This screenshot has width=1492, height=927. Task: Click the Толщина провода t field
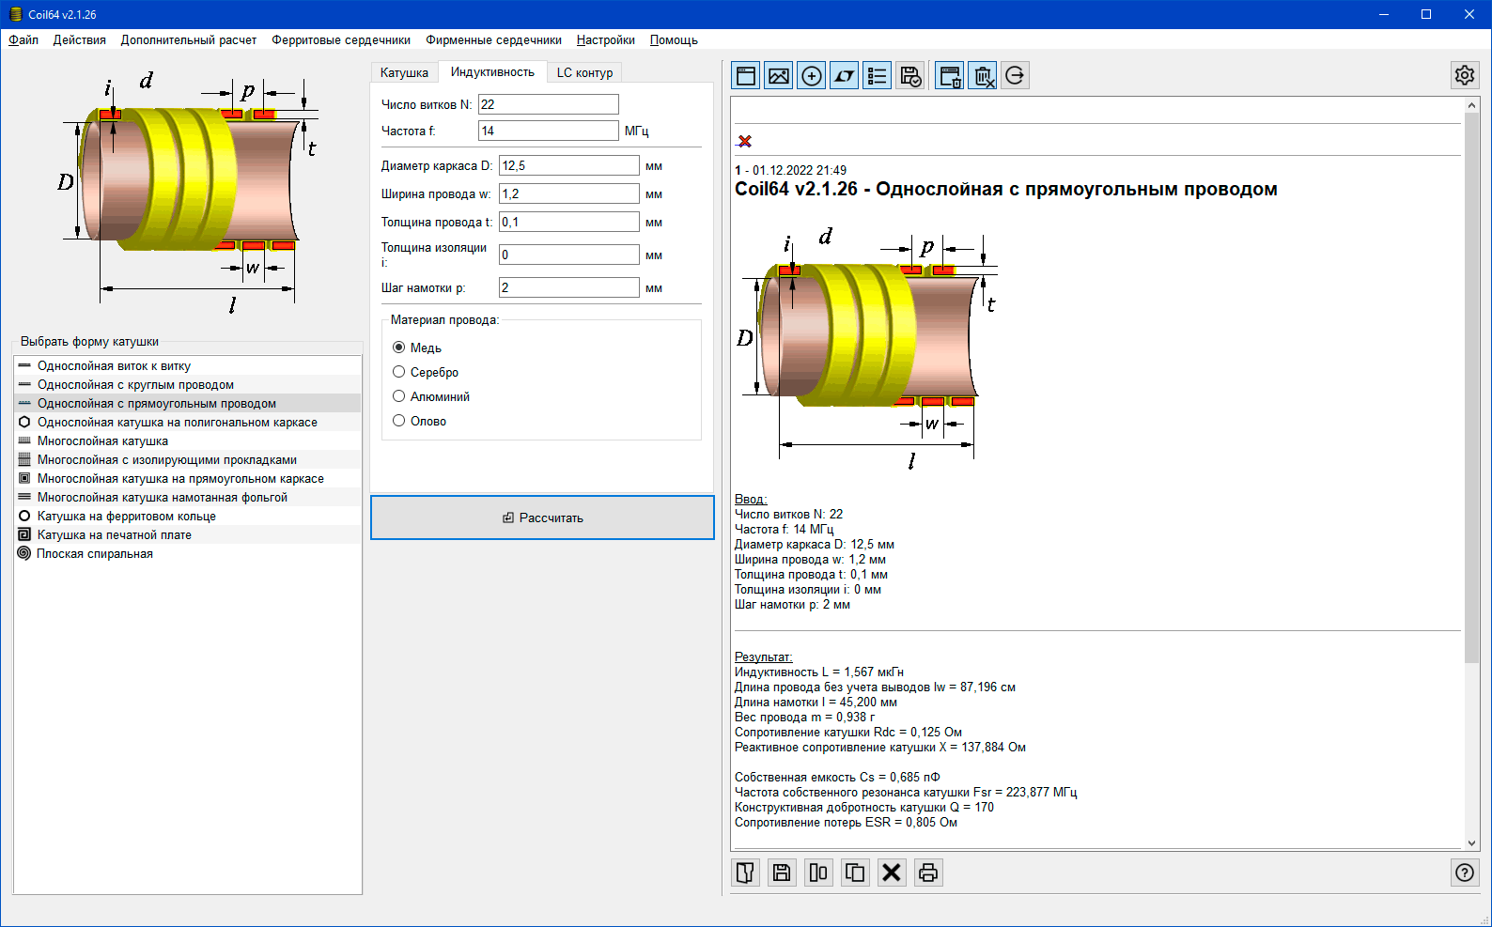[569, 222]
